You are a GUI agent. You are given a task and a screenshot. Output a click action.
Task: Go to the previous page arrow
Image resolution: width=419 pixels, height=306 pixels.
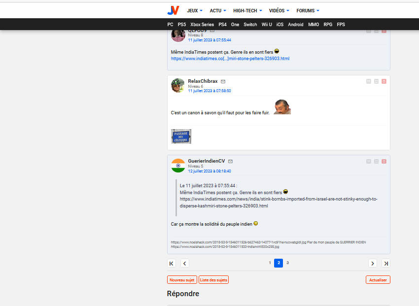coord(184,263)
